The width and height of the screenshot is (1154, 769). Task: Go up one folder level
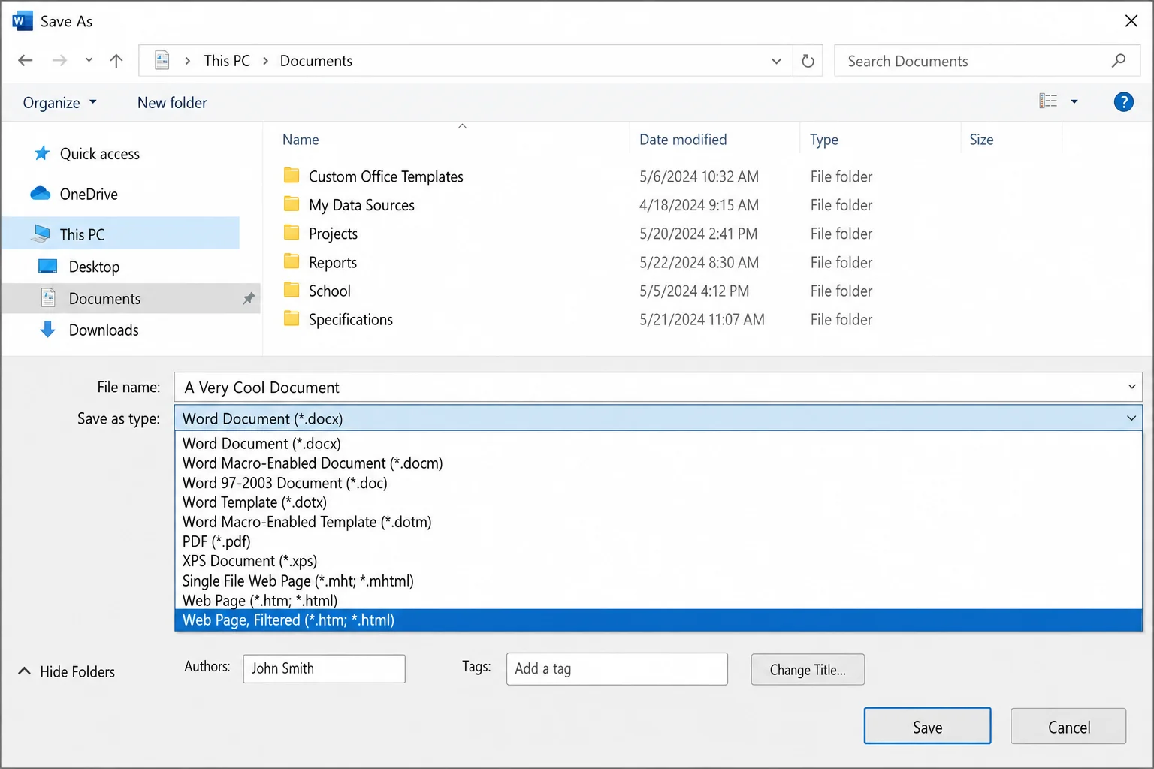coord(116,60)
